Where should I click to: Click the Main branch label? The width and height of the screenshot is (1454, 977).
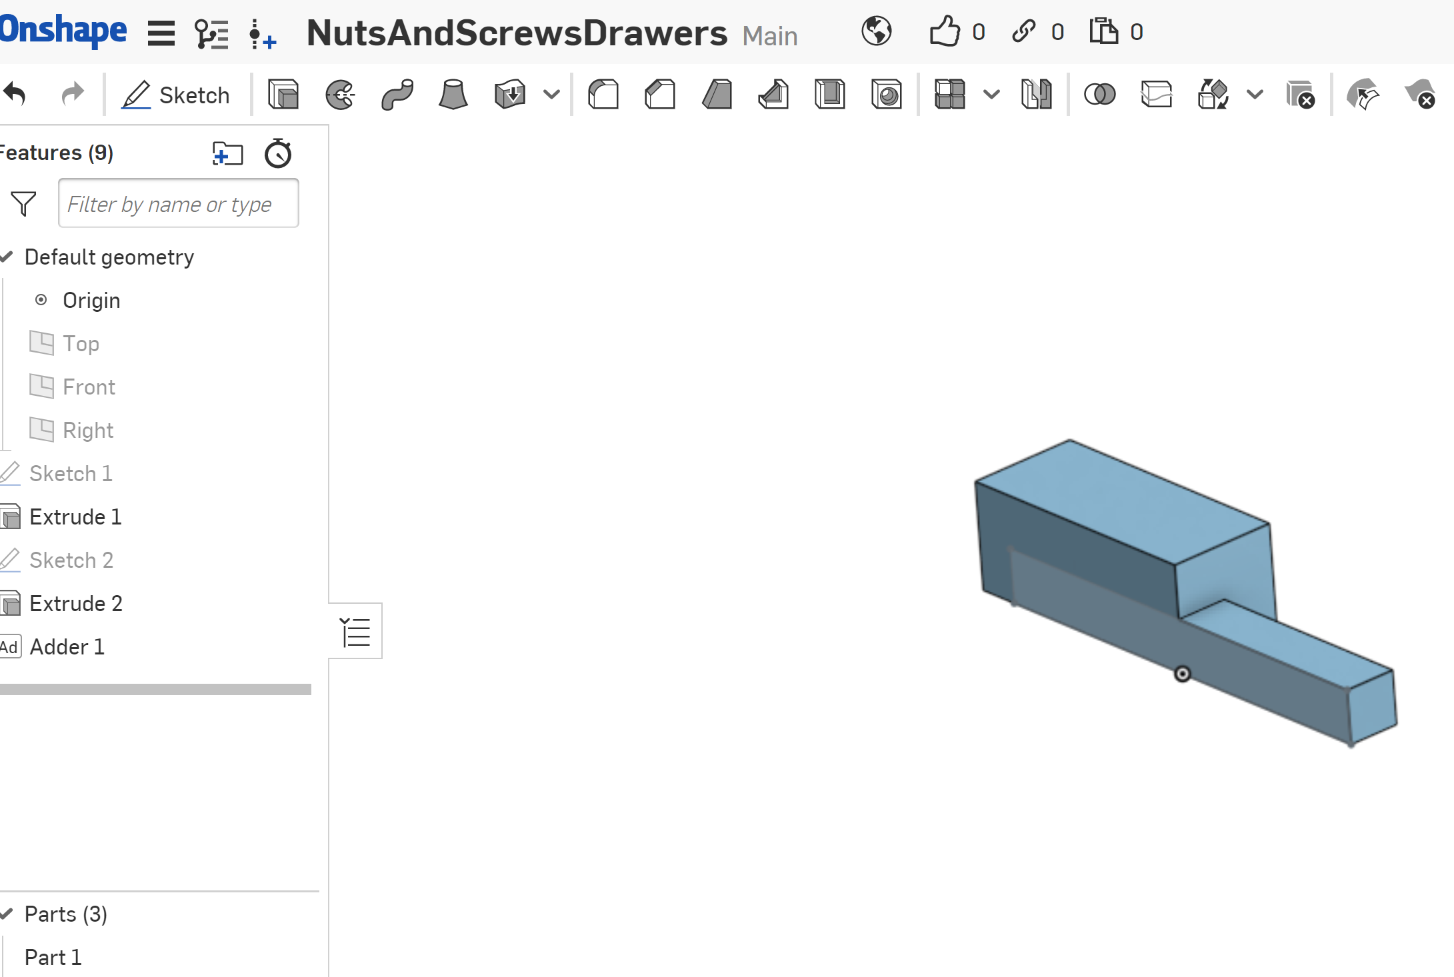[770, 36]
